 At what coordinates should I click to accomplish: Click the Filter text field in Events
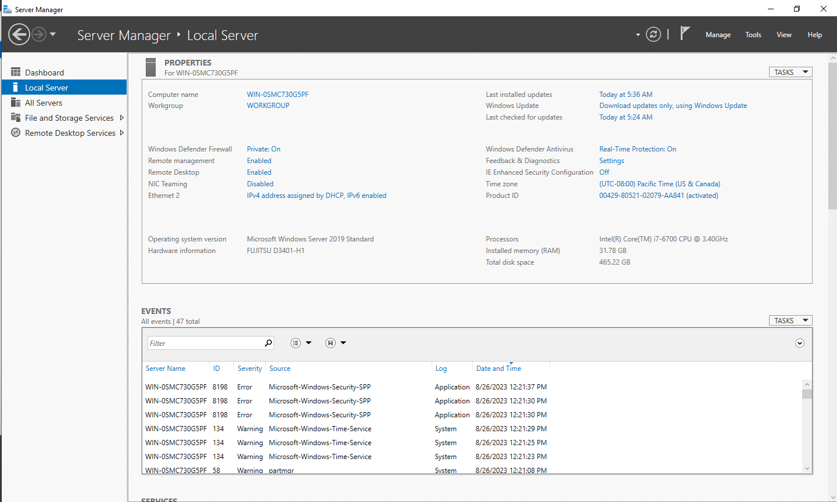click(x=206, y=343)
